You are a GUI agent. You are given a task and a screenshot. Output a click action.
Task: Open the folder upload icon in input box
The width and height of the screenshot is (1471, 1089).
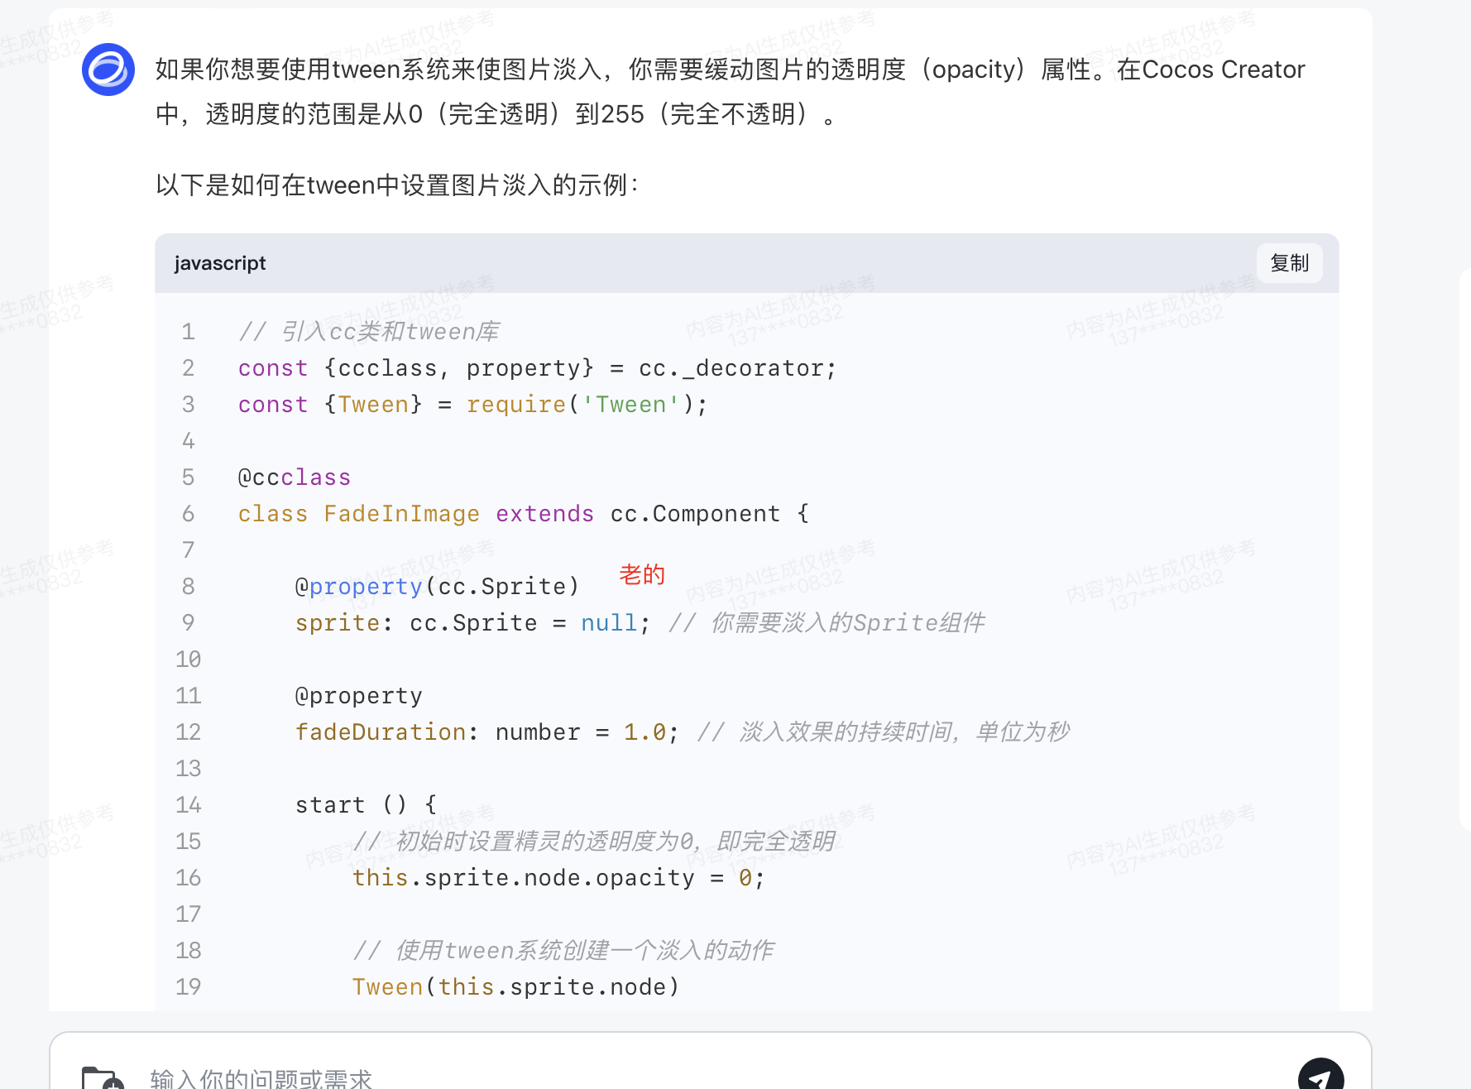click(103, 1078)
